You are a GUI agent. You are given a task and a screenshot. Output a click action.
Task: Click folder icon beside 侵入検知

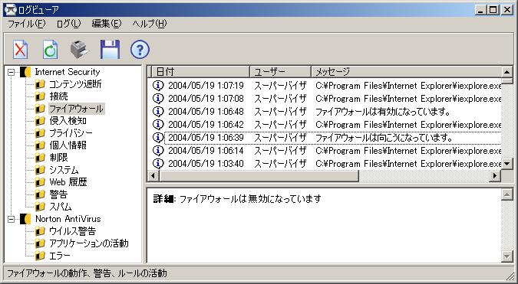click(x=40, y=121)
